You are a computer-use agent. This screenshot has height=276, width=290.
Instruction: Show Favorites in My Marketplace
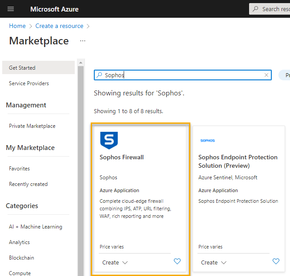[20, 169]
